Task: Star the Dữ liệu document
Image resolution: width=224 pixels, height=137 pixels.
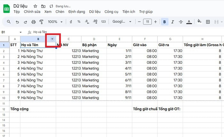Action: pos(35,6)
